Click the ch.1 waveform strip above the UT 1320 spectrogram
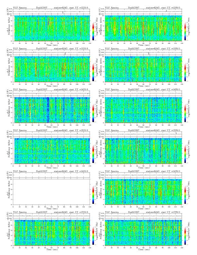197x255 pixels. (x=52, y=52)
